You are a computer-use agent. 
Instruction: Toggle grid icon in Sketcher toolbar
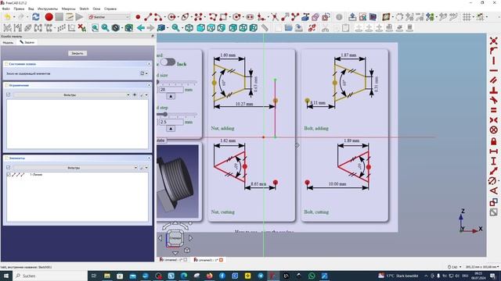[467, 17]
